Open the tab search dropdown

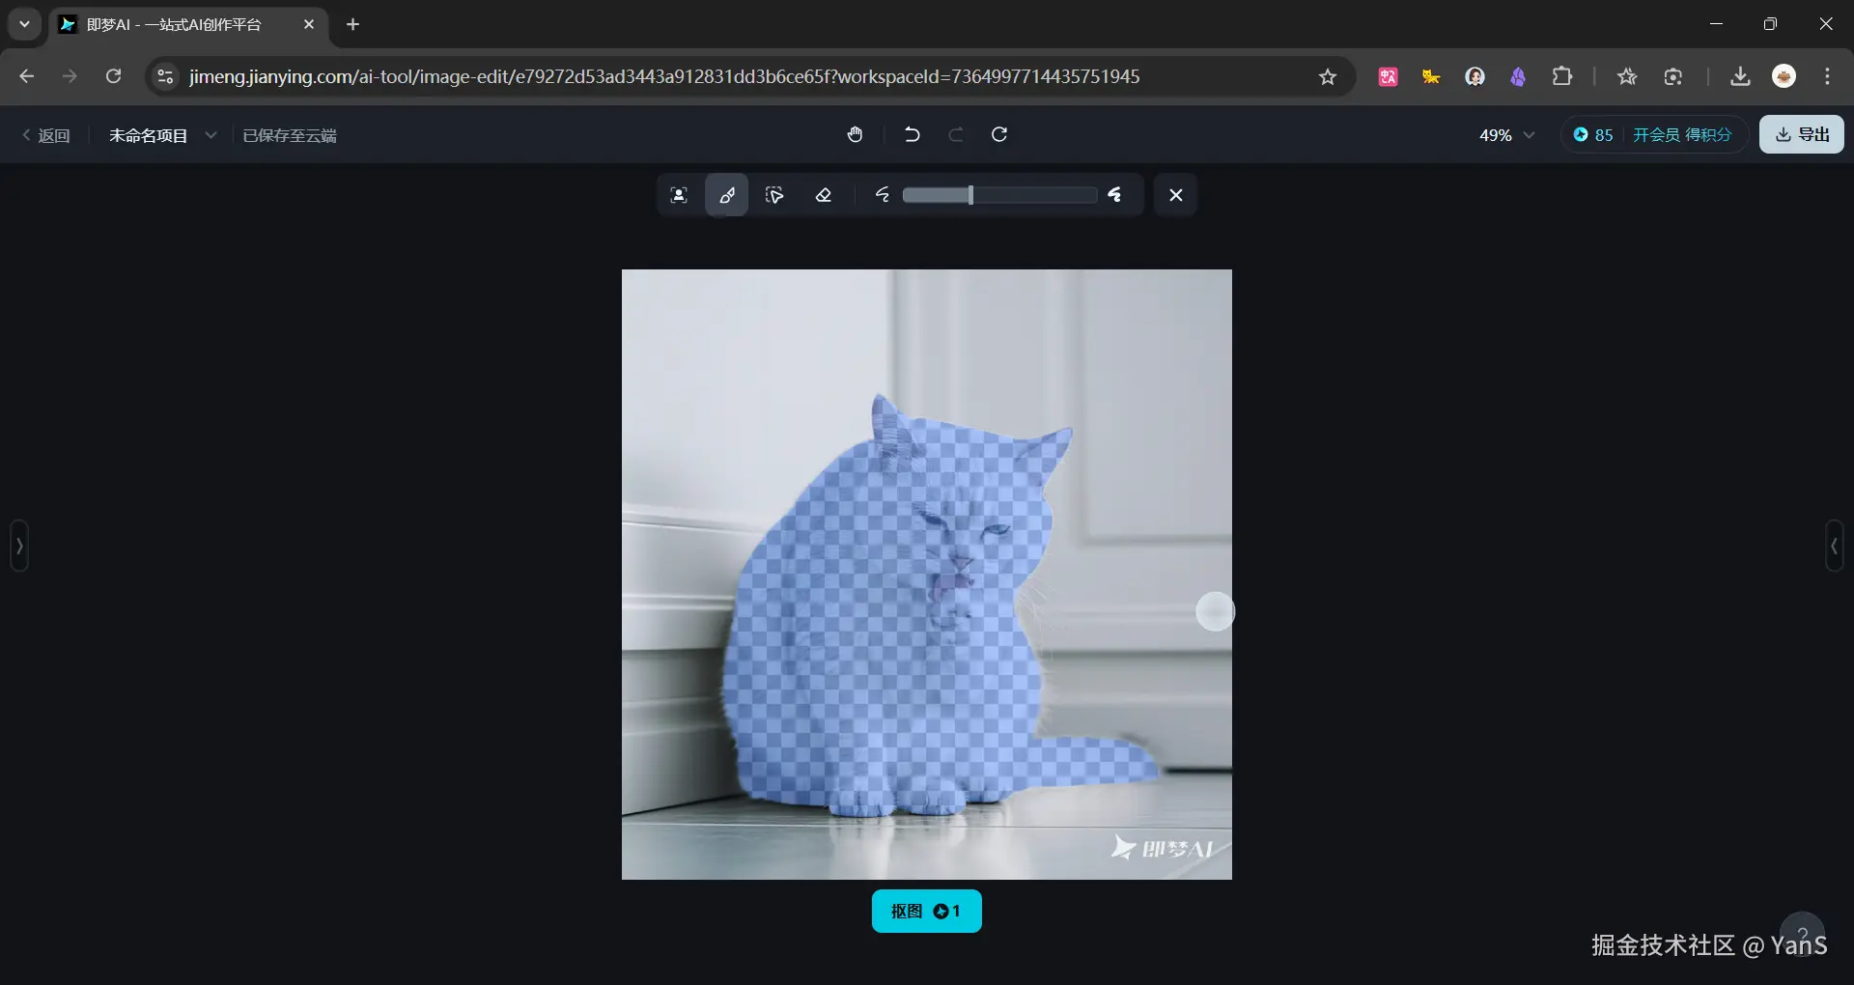pos(25,24)
